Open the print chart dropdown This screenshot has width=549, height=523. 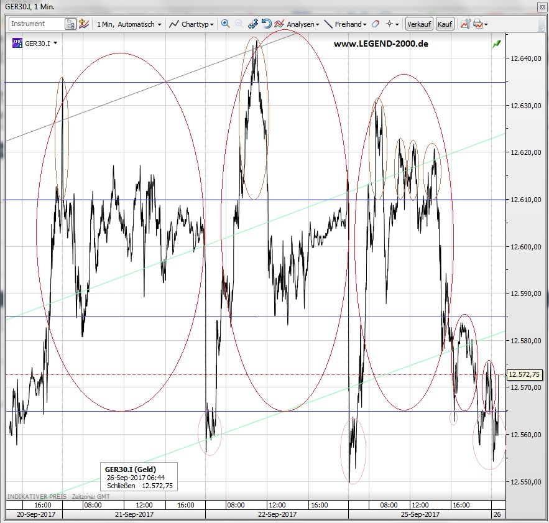[481, 24]
